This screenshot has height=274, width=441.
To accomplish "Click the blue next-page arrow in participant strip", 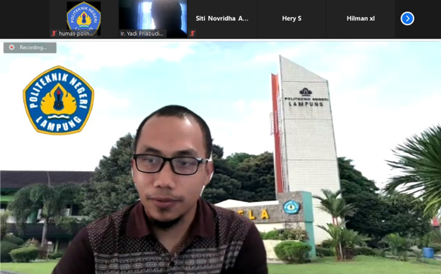I will (407, 18).
